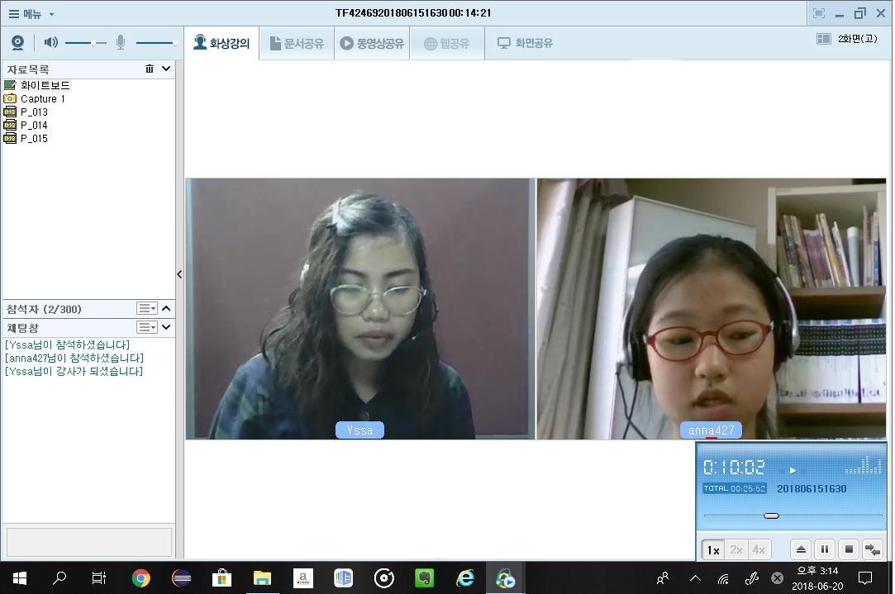Image resolution: width=895 pixels, height=594 pixels.
Task: Stop the recording playback
Action: [x=848, y=549]
